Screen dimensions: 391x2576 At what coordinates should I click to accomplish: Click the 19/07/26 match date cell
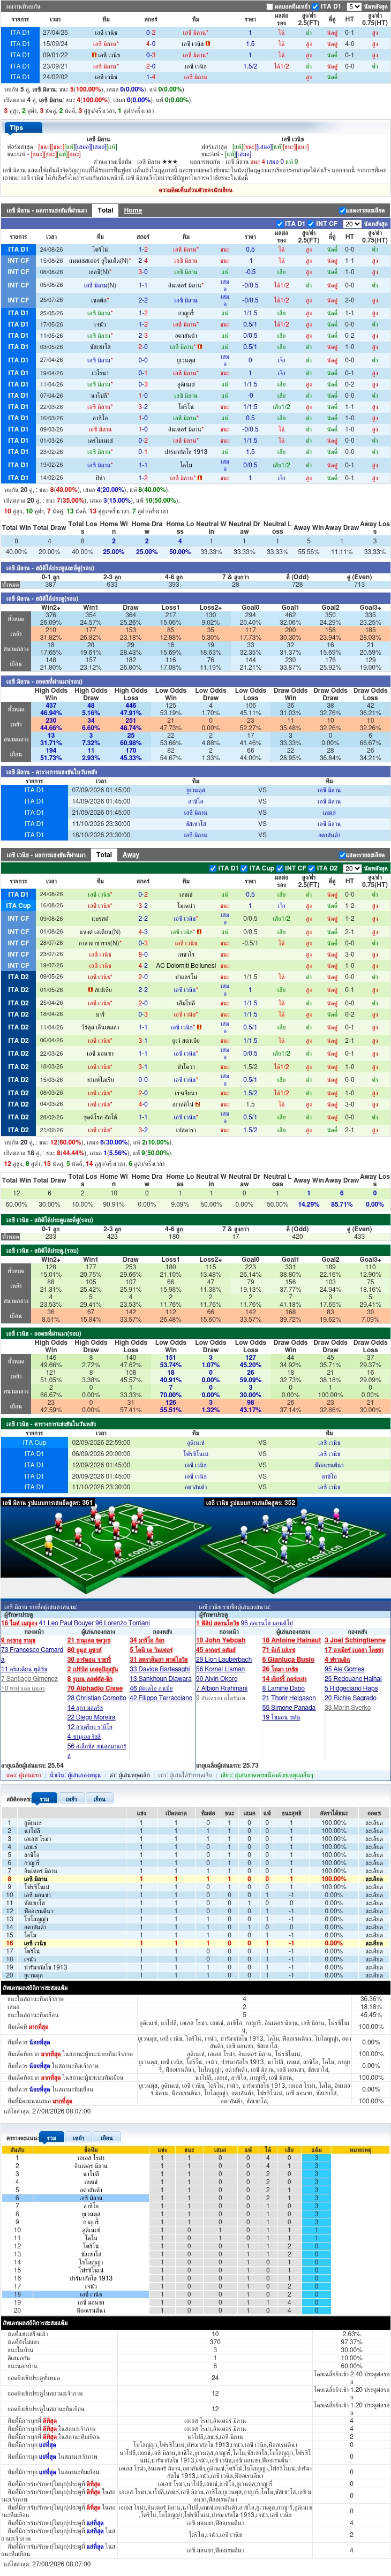(x=50, y=966)
